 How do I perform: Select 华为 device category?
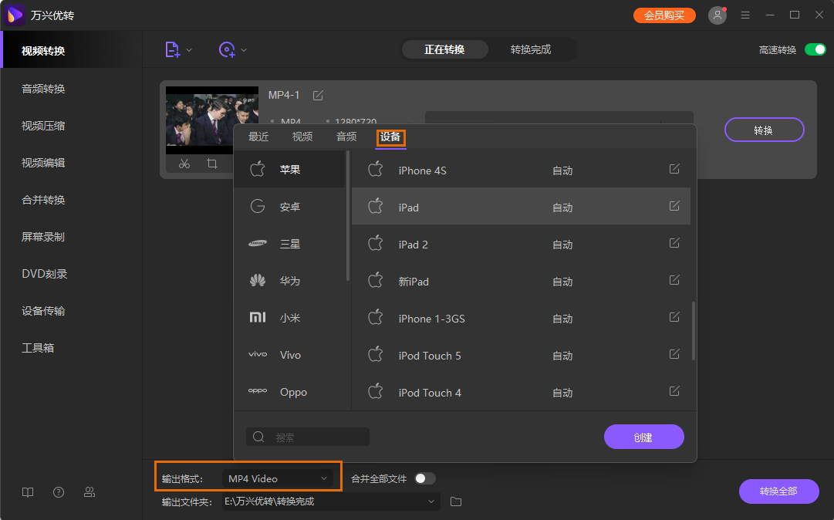coord(290,281)
